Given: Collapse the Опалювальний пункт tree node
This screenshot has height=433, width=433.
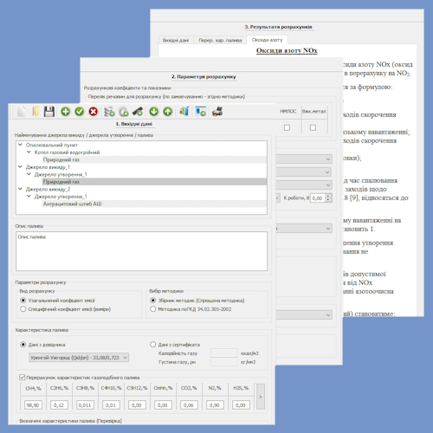Looking at the screenshot, I should tap(20, 145).
